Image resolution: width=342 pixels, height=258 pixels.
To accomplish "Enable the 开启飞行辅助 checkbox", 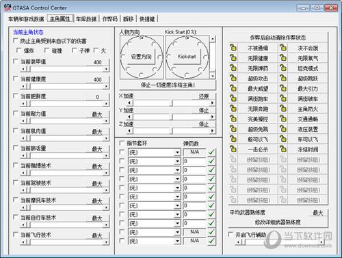I will tap(231, 234).
